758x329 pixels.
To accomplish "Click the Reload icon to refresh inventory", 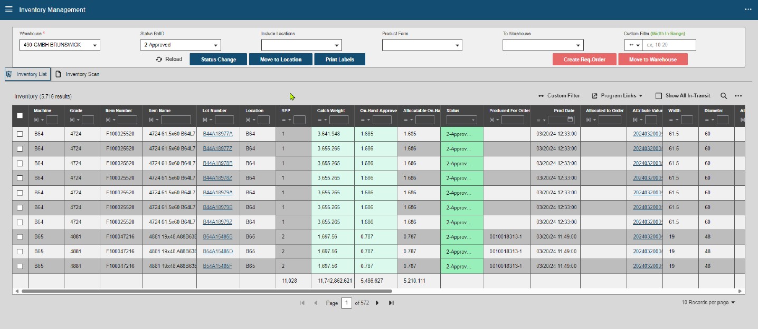I will coord(159,59).
